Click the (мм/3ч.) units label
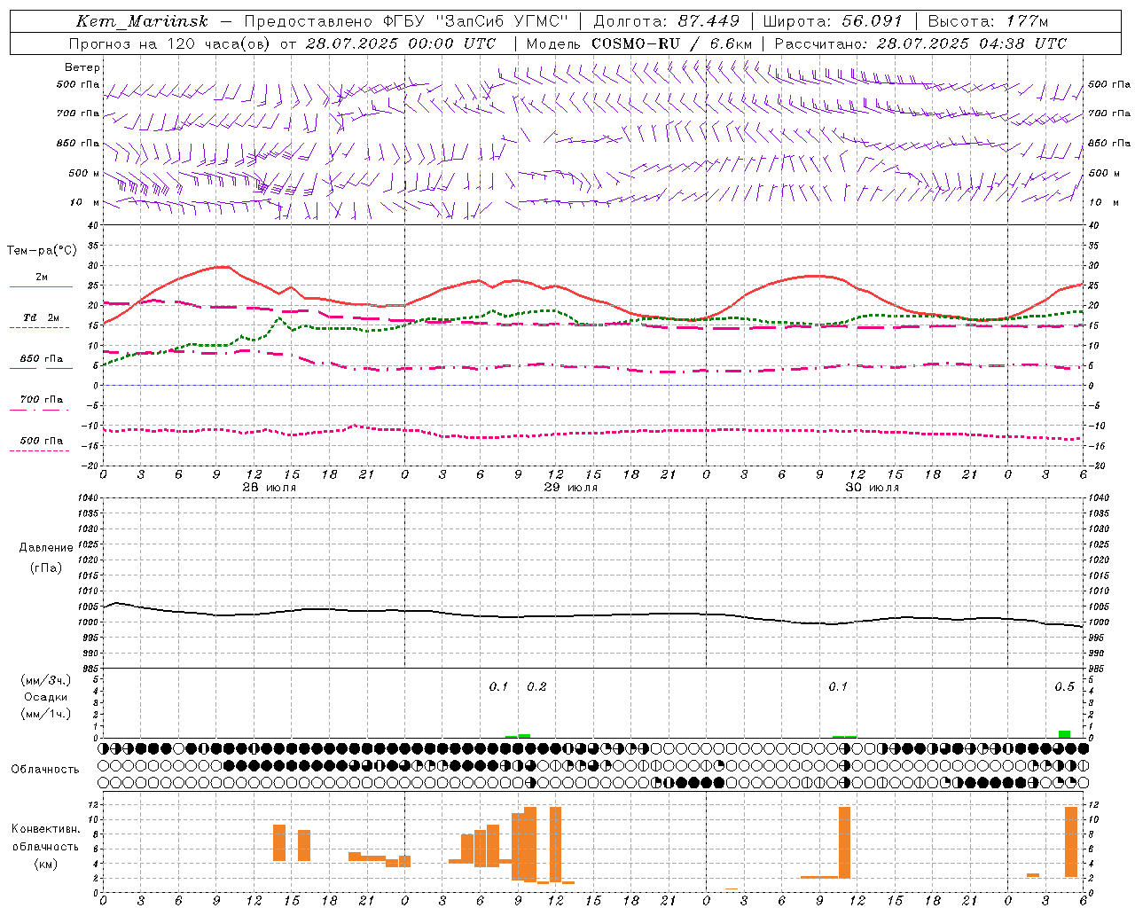 46,680
